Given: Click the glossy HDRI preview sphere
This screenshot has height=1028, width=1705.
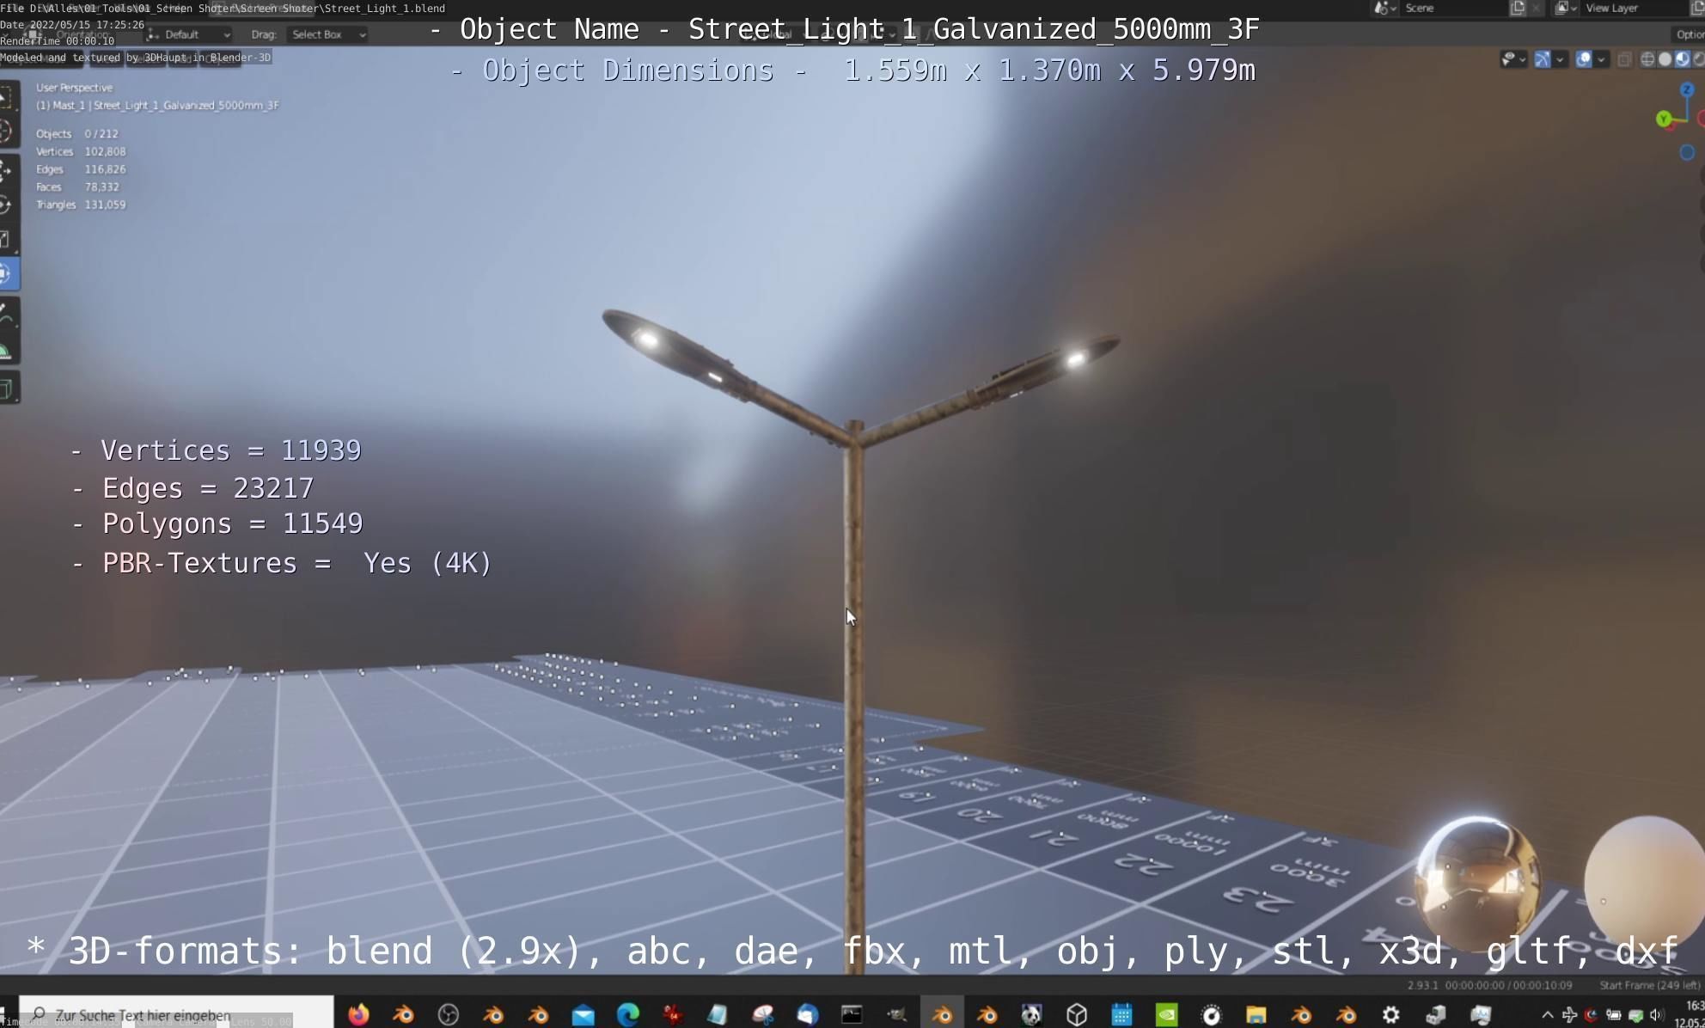Looking at the screenshot, I should [1476, 882].
